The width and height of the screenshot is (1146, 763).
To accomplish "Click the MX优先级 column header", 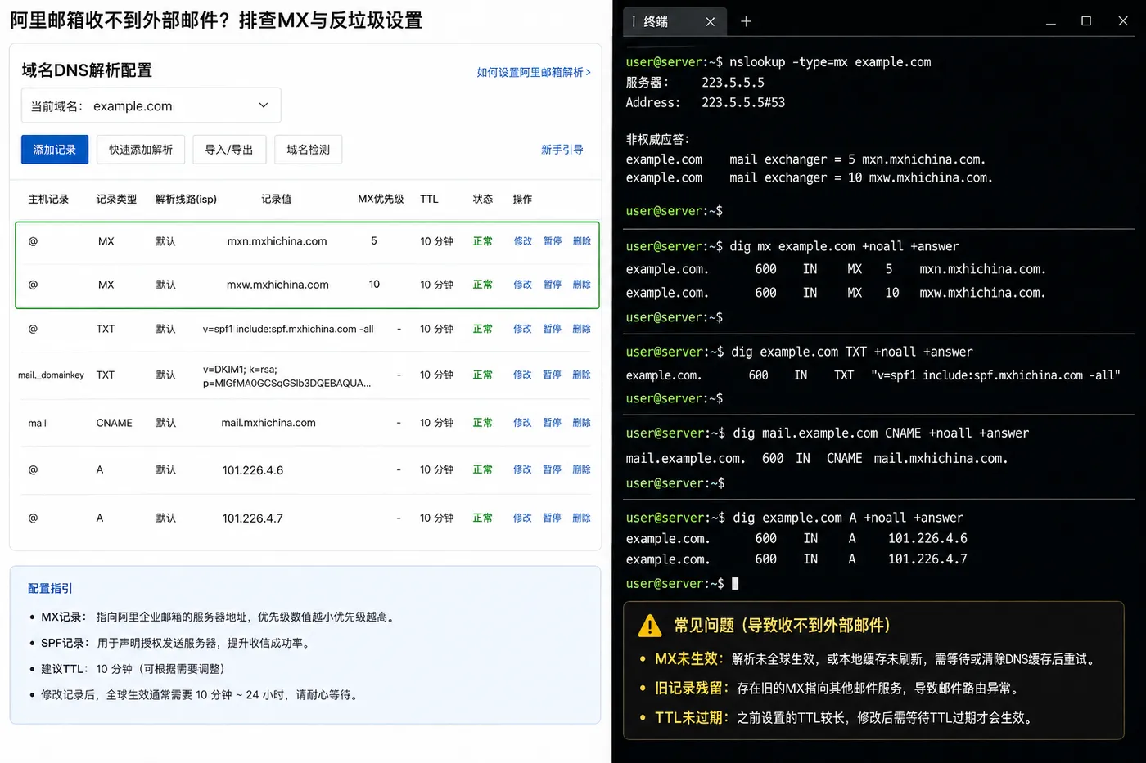I will pos(381,199).
